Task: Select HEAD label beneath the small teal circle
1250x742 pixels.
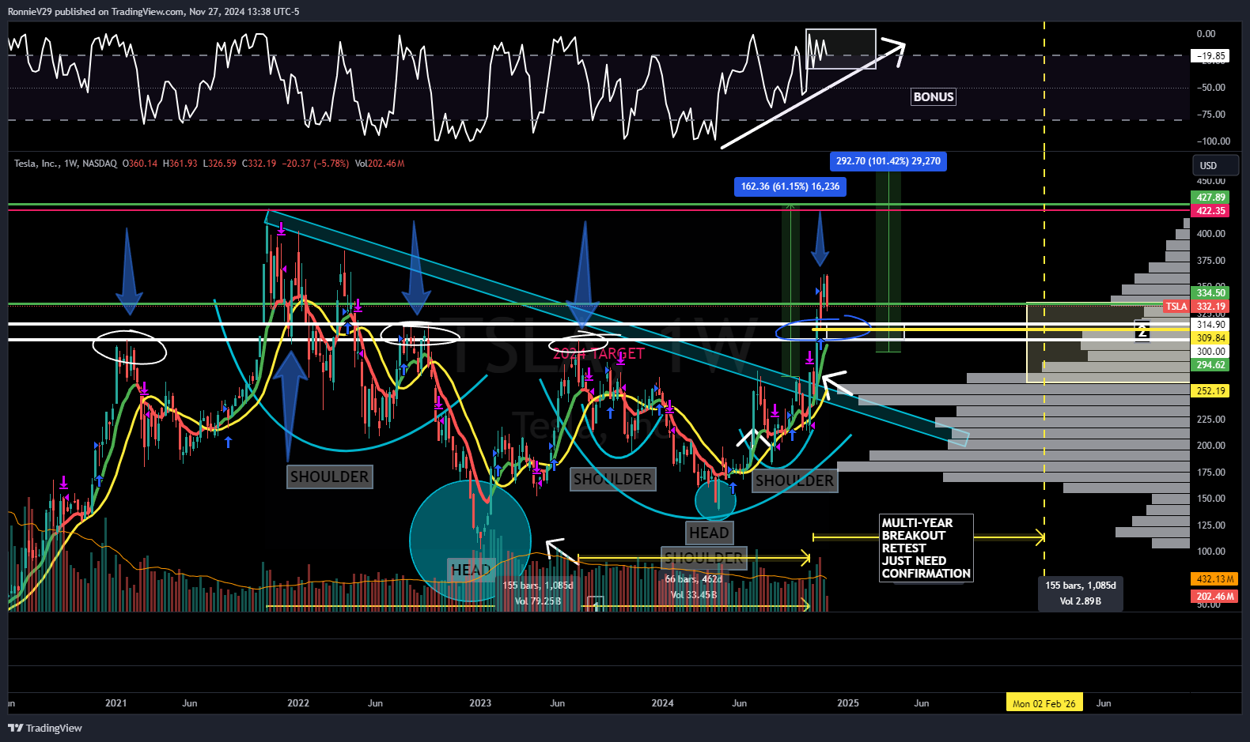Action: (x=709, y=533)
